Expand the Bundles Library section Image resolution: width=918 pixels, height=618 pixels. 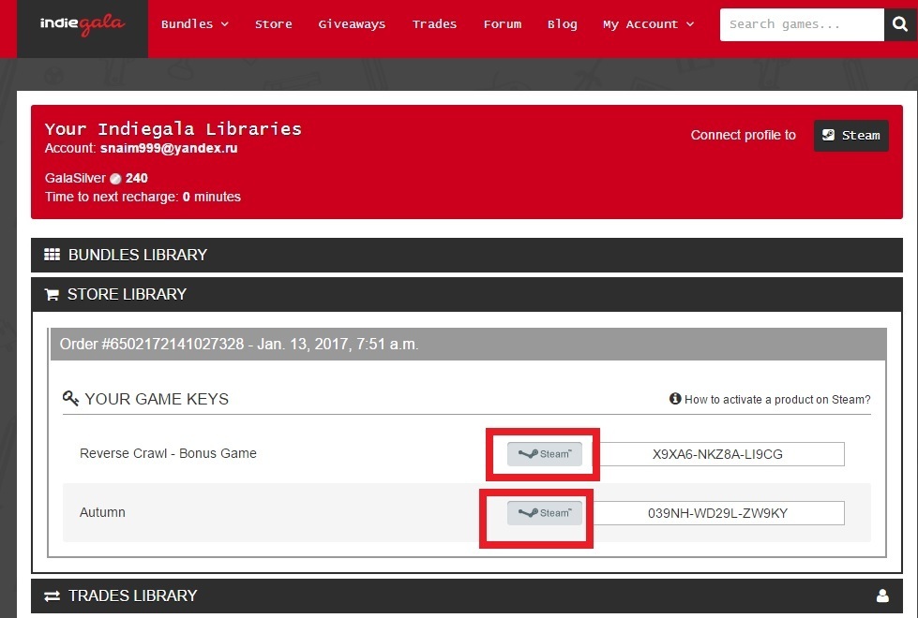[x=138, y=255]
